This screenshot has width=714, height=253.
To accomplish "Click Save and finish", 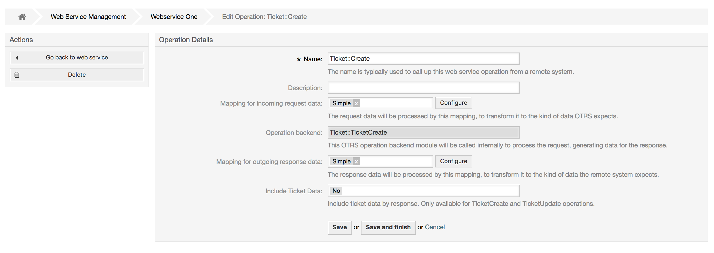I will [388, 227].
